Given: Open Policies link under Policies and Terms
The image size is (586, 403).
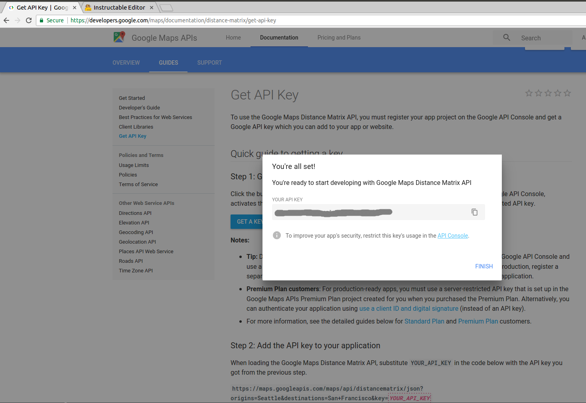Looking at the screenshot, I should click(x=128, y=175).
